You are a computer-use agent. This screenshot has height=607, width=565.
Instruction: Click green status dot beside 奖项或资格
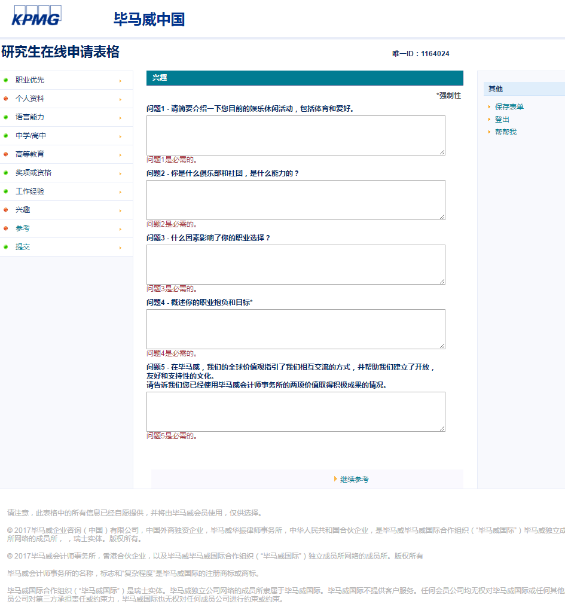(6, 173)
